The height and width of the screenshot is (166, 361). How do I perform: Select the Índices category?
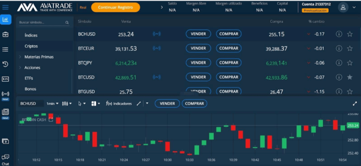(x=31, y=35)
